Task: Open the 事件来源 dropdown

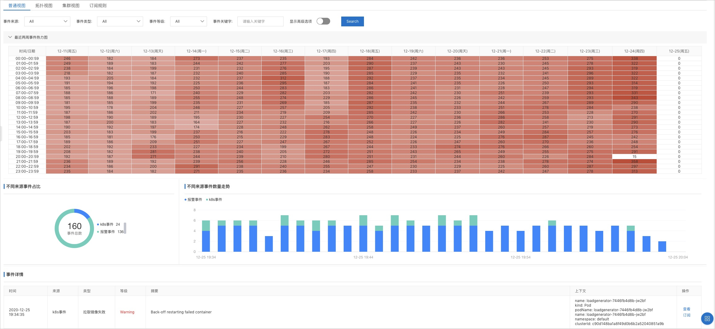Action: pyautogui.click(x=47, y=21)
